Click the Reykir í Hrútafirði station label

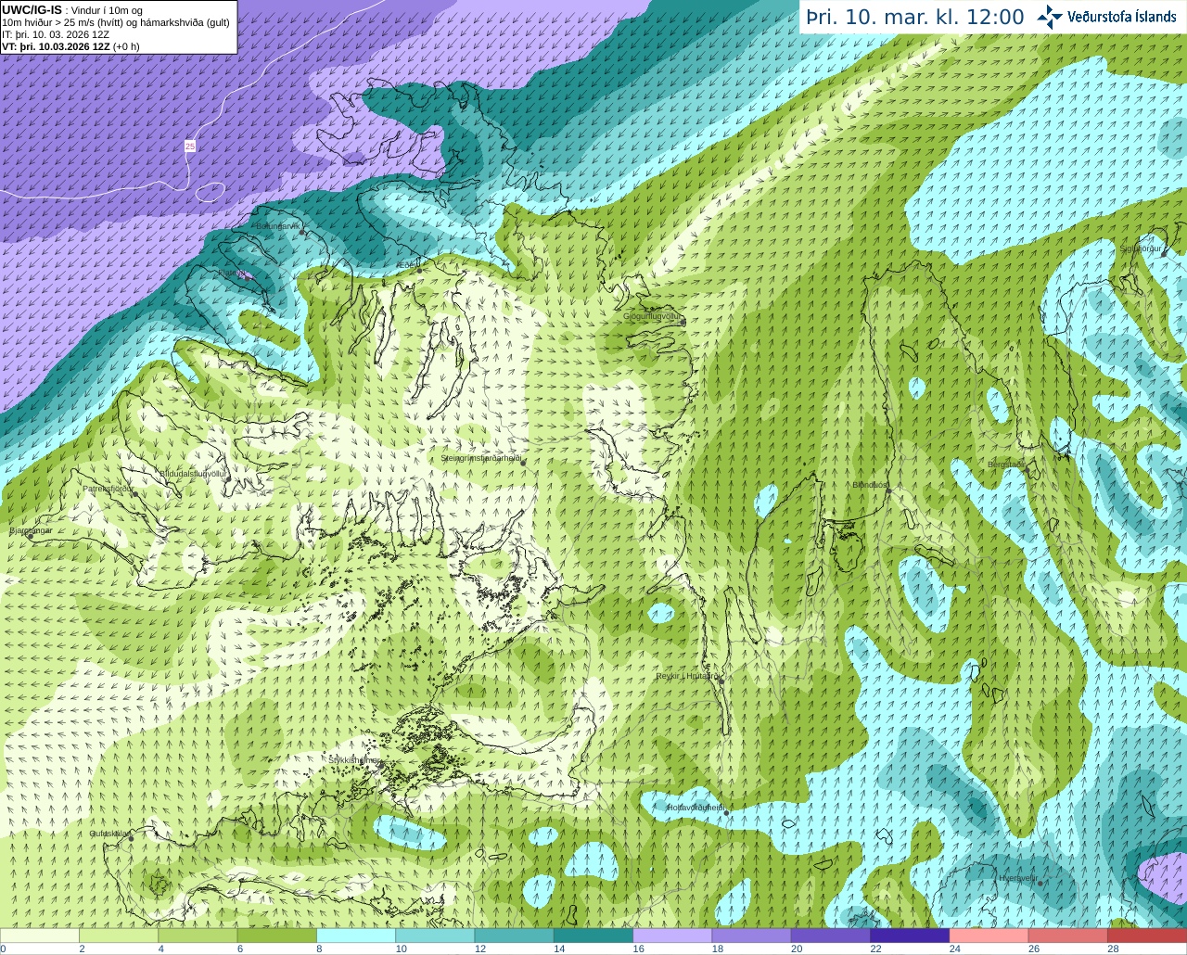pos(687,676)
